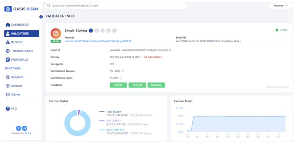Click the Node ID hash value
This screenshot has width=296, height=145.
pos(141,50)
